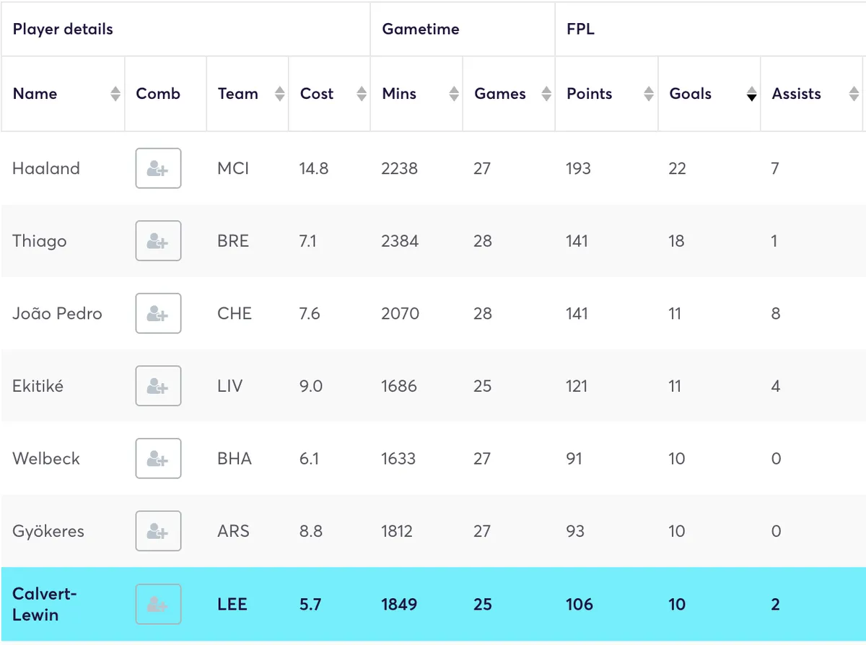The image size is (866, 645).
Task: Add João Pedro using the person-plus icon
Action: 158,313
